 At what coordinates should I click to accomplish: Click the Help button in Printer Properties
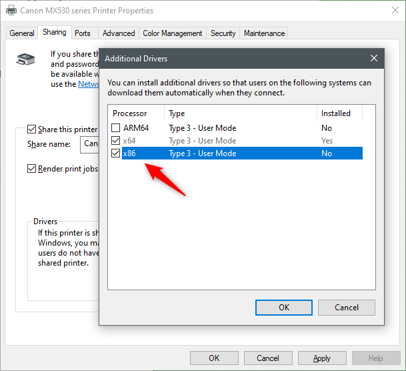[376, 358]
